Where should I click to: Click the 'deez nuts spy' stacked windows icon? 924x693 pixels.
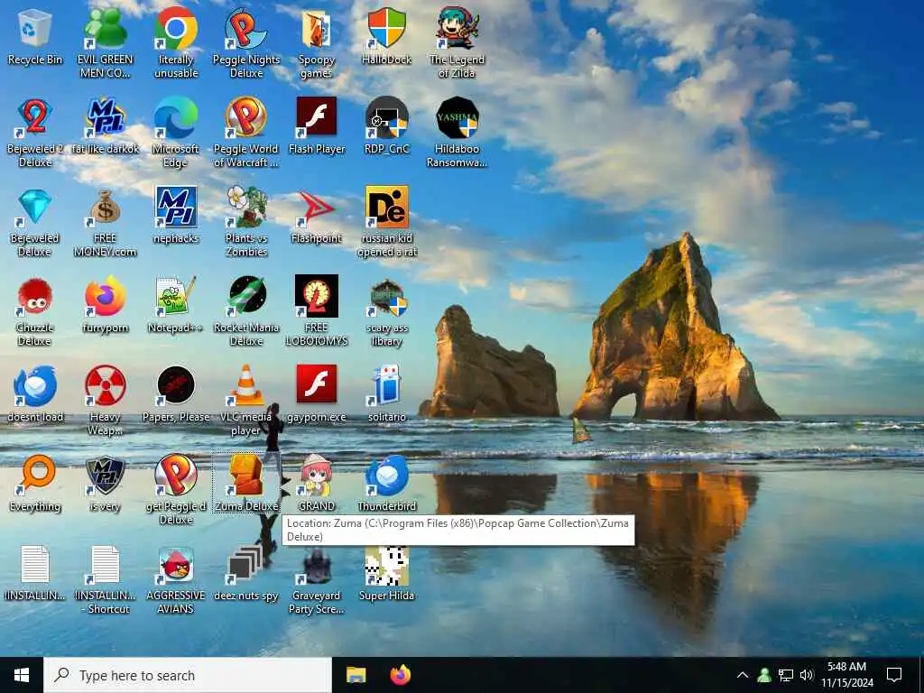click(246, 573)
